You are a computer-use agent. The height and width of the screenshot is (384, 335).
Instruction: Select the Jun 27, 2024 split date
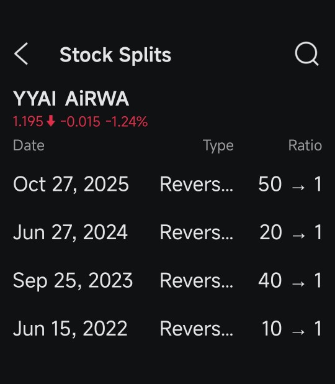71,232
